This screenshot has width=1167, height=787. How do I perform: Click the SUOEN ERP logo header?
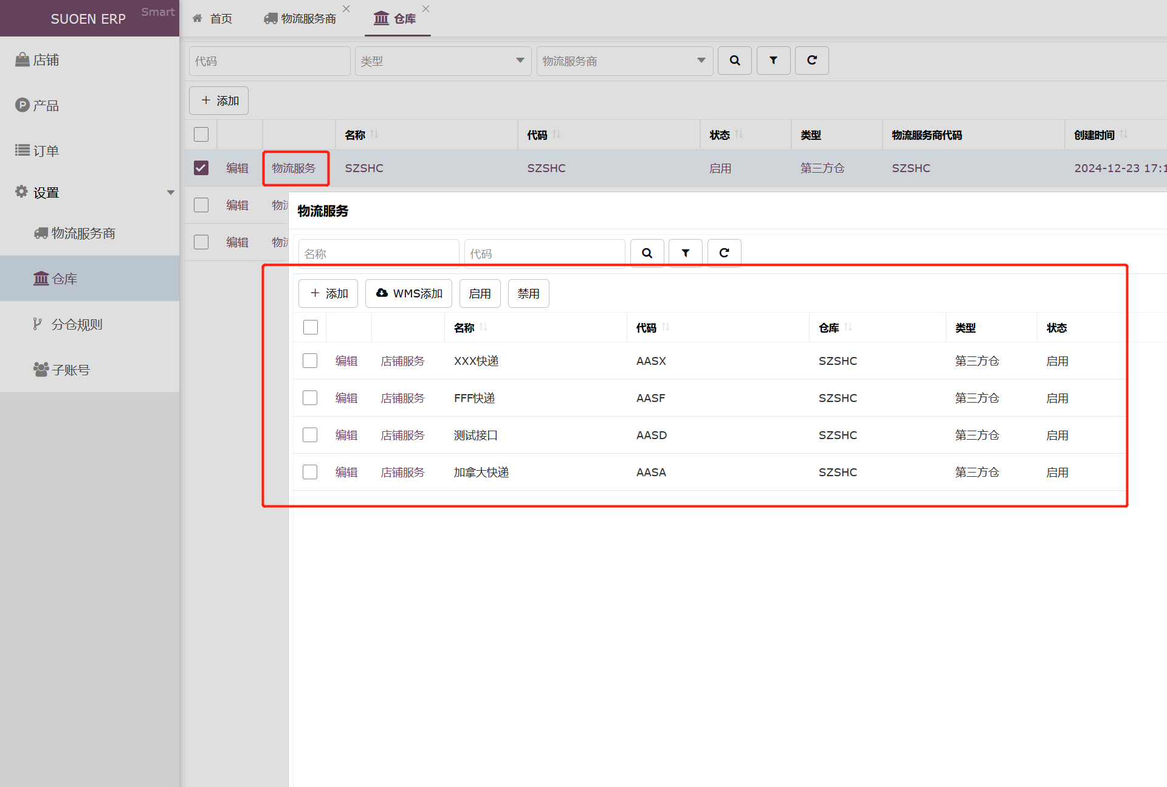point(88,19)
